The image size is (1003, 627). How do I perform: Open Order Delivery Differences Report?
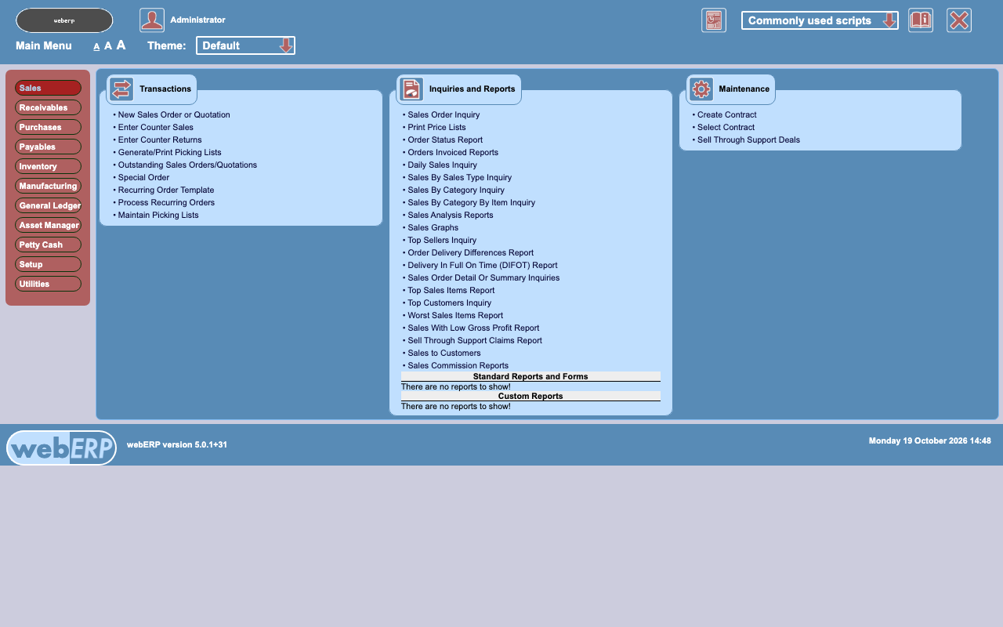(470, 252)
